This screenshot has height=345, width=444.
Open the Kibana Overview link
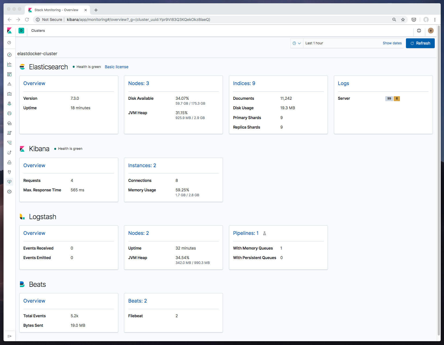tap(34, 166)
